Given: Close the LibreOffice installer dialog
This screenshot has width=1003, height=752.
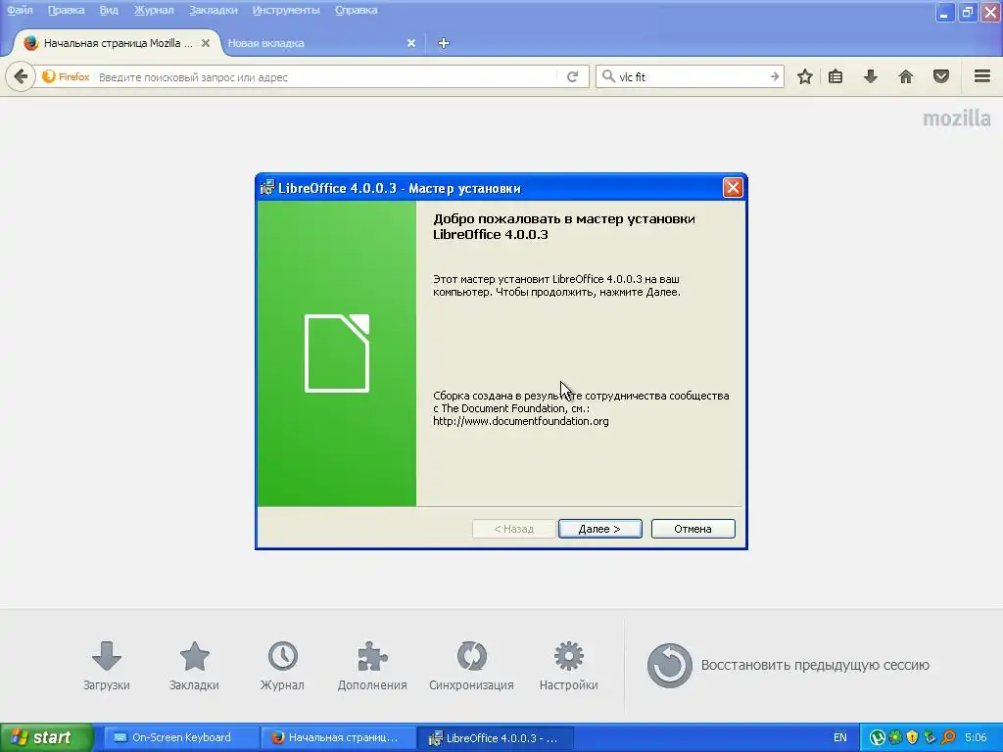Looking at the screenshot, I should point(733,187).
